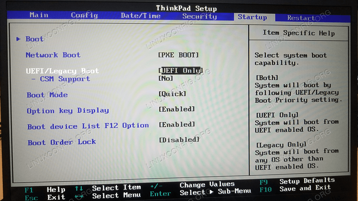Switch to the Main tab

tap(39, 15)
